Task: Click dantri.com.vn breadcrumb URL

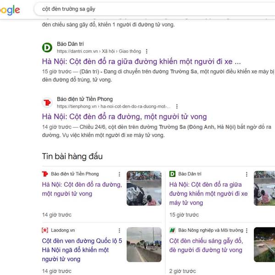Action: (99, 51)
